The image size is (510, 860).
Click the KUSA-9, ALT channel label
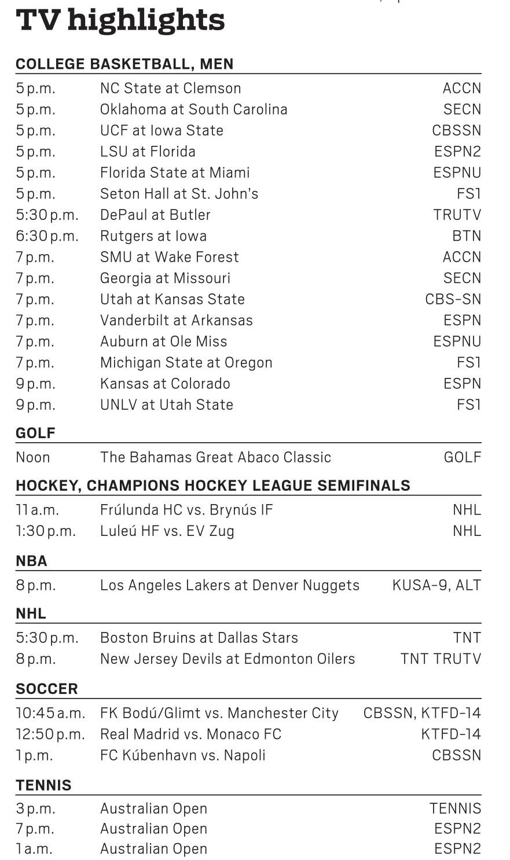(436, 585)
